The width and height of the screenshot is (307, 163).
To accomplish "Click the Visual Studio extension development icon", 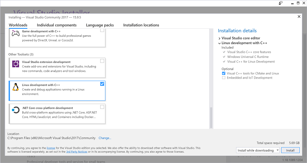I will 15,64.
